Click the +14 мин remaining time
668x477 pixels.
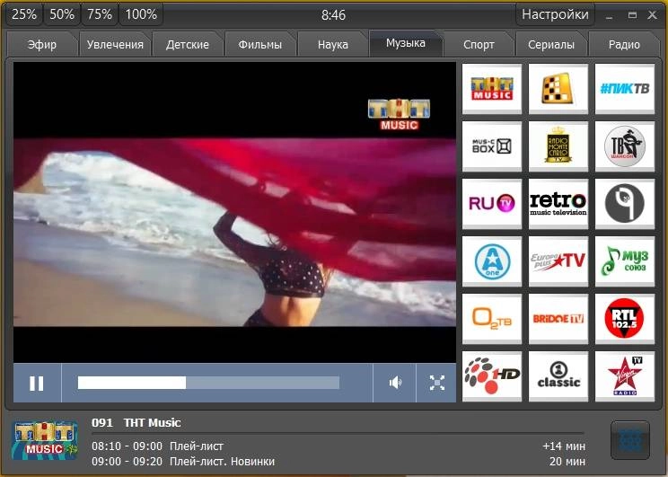564,446
